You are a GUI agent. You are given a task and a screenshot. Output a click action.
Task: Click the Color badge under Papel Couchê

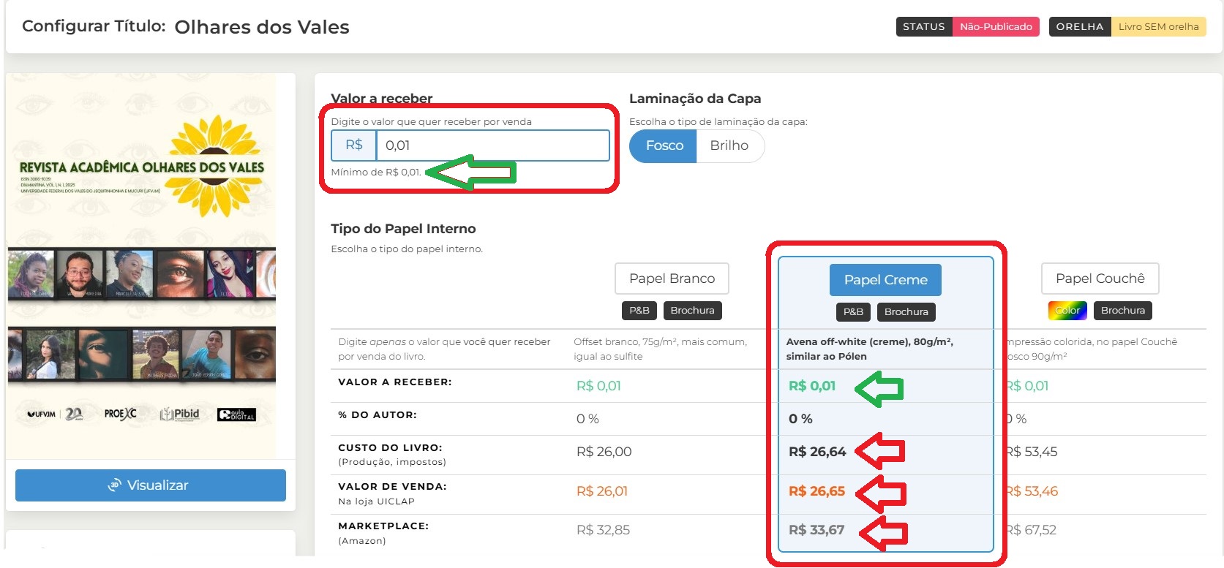click(x=1067, y=311)
